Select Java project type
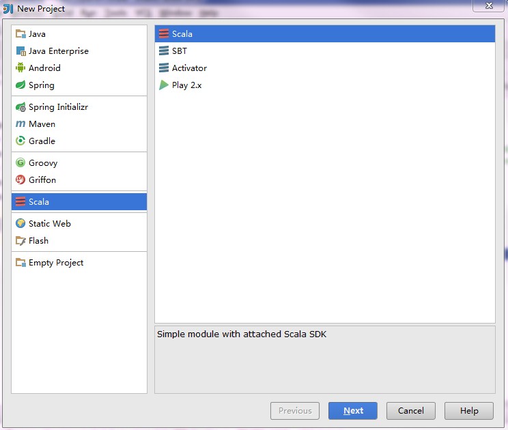 [79, 33]
